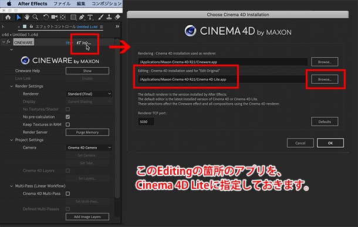Open the コンポジション menu
This screenshot has height=227, width=358.
(107, 4)
